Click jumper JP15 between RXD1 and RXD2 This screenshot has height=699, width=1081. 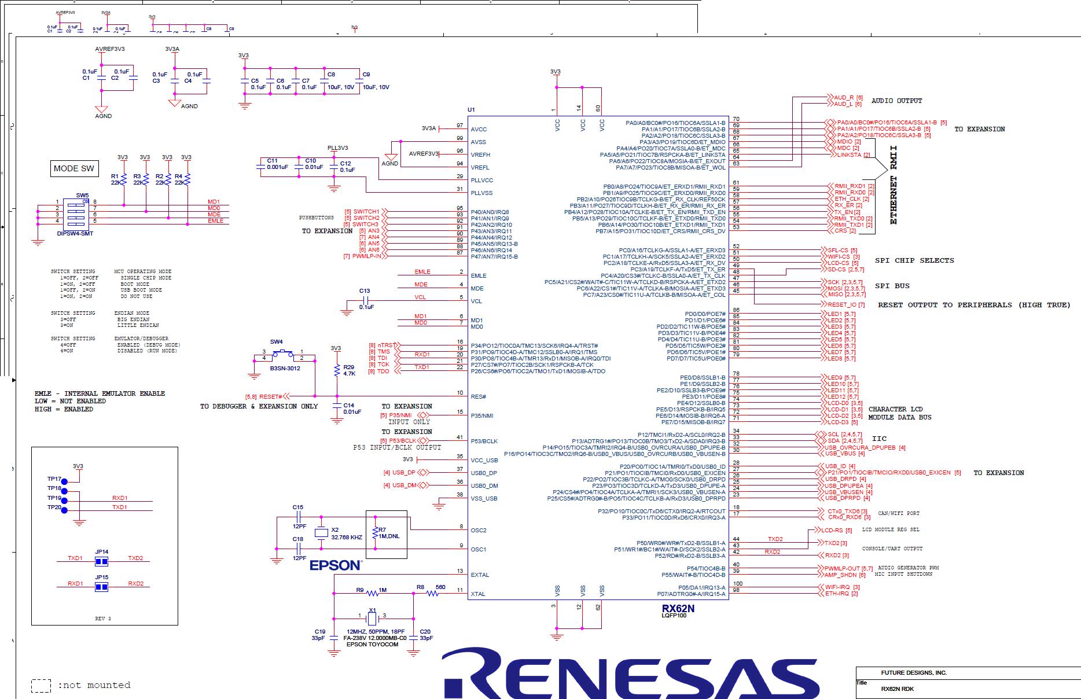pos(102,586)
